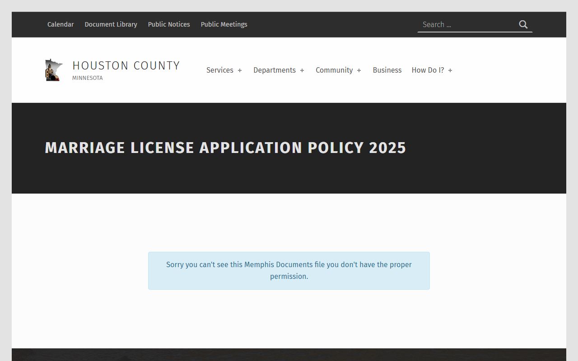Click the Memphis Documents permission notice
This screenshot has width=578, height=361.
point(289,271)
